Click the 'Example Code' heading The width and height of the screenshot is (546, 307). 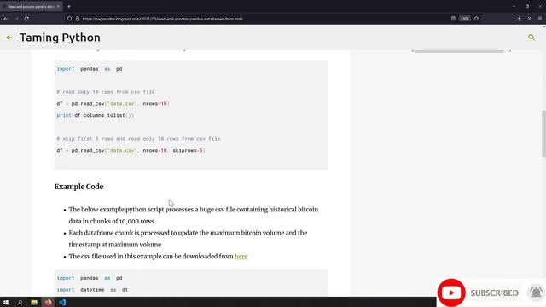(x=78, y=187)
